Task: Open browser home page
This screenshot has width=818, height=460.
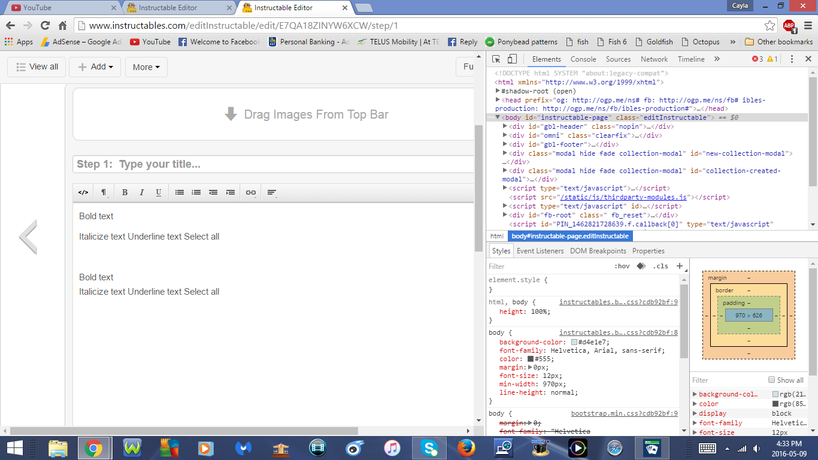Action: (62, 26)
